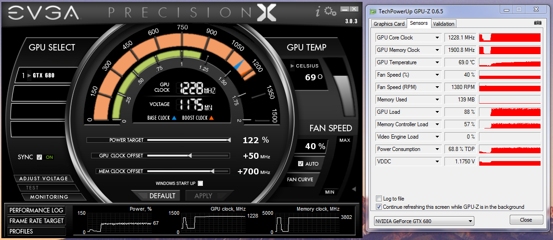Click 1900.8 MHz memory clock value

click(x=460, y=50)
